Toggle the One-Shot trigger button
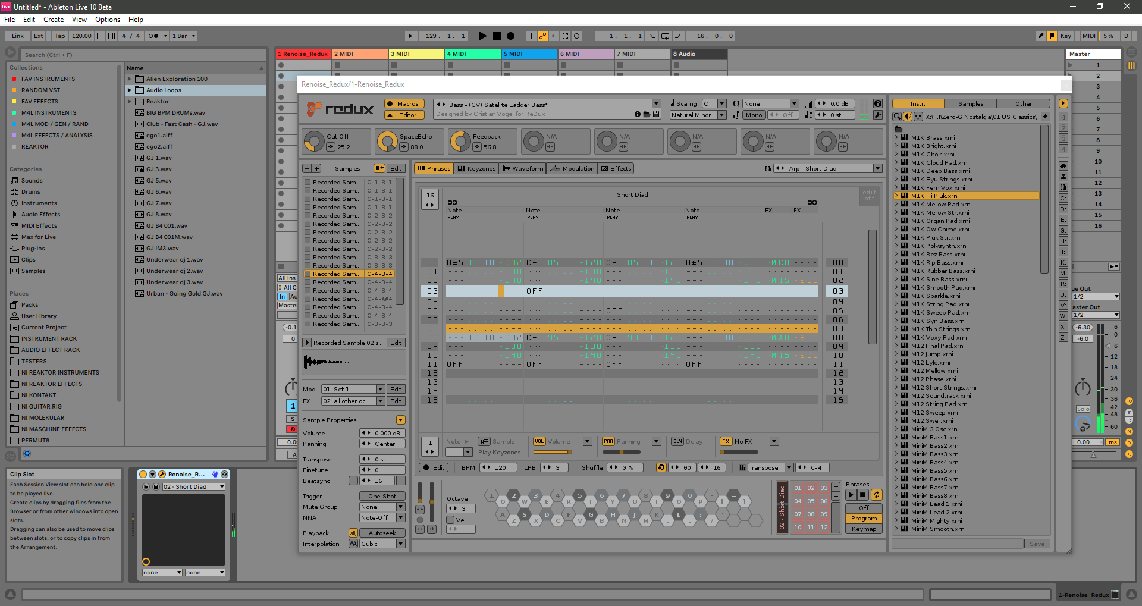 point(382,496)
